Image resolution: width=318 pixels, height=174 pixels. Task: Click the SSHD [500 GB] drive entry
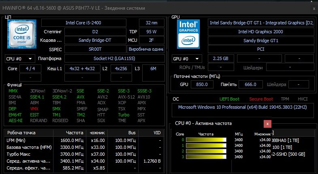click(x=288, y=154)
